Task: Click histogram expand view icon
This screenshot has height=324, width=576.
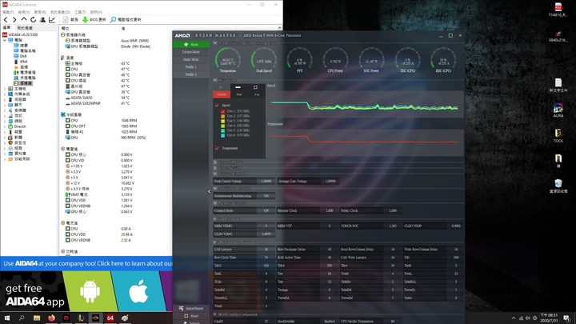Action: [255, 87]
